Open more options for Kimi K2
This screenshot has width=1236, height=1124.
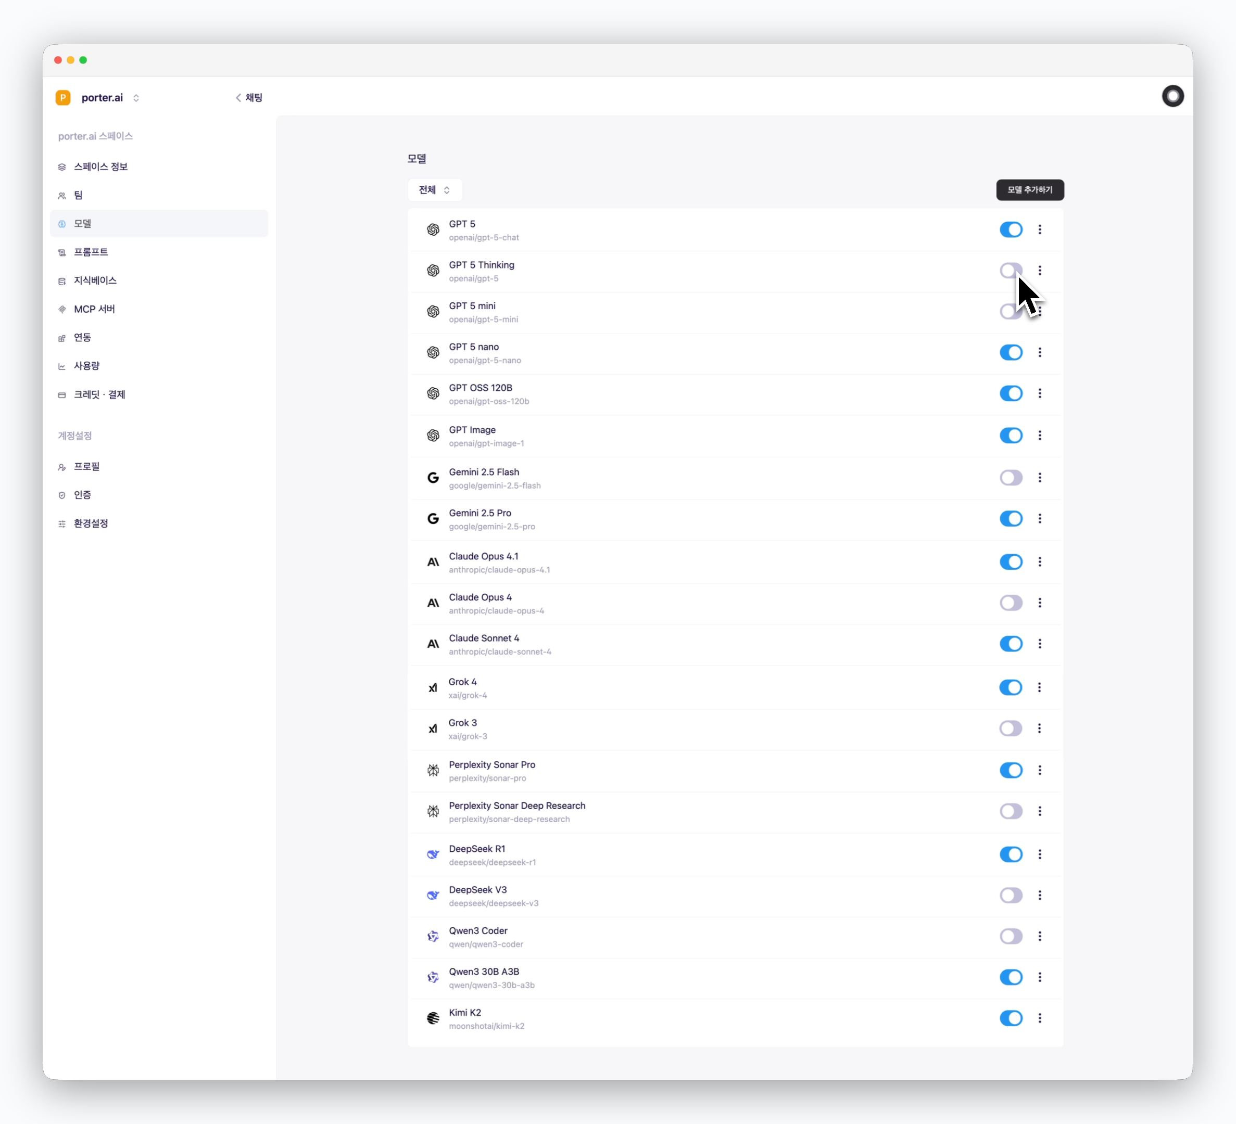point(1040,1018)
